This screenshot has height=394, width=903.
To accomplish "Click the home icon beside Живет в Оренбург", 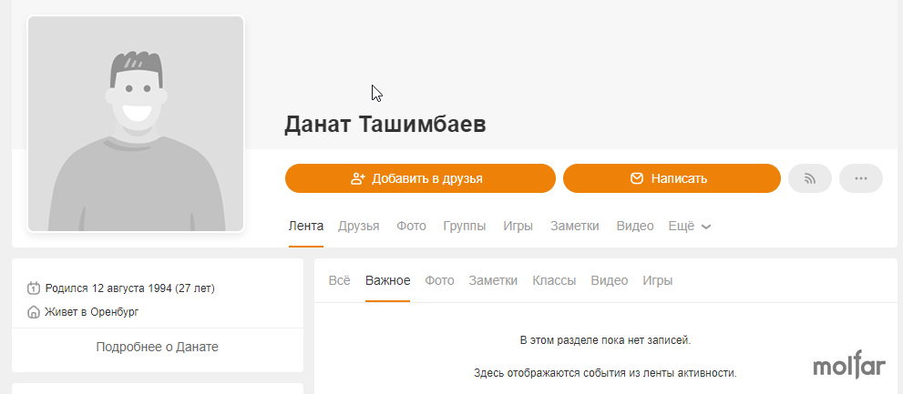I will point(34,312).
